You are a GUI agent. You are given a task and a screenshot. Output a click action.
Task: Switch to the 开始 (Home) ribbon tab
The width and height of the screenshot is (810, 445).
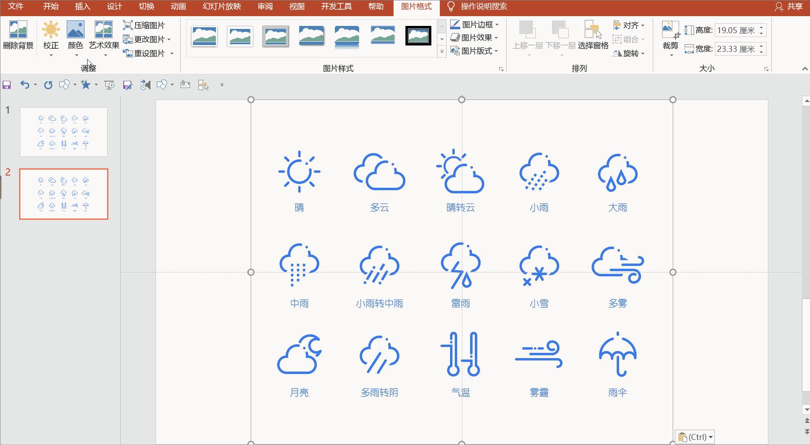51,6
